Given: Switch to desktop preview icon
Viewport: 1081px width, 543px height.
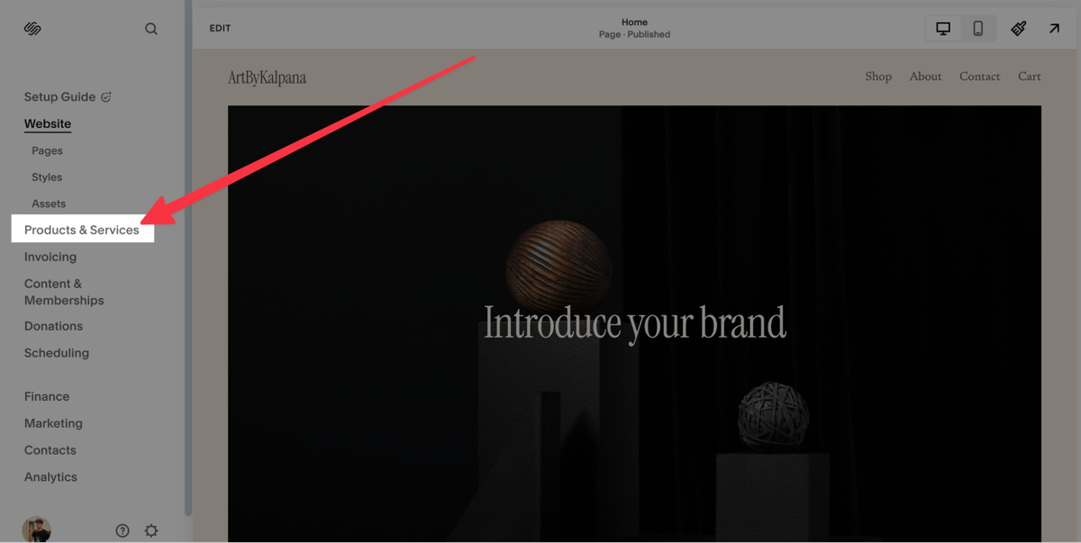Looking at the screenshot, I should point(943,29).
